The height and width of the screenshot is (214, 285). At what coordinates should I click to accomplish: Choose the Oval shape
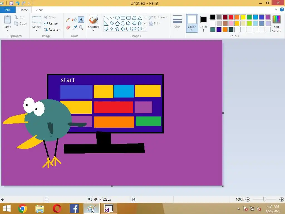(117, 18)
